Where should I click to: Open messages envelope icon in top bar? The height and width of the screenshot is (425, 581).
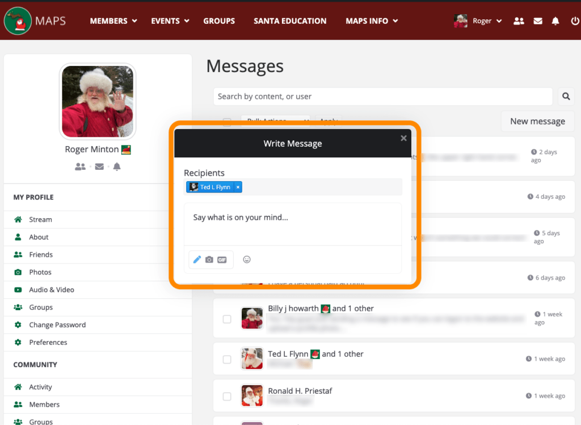(538, 21)
